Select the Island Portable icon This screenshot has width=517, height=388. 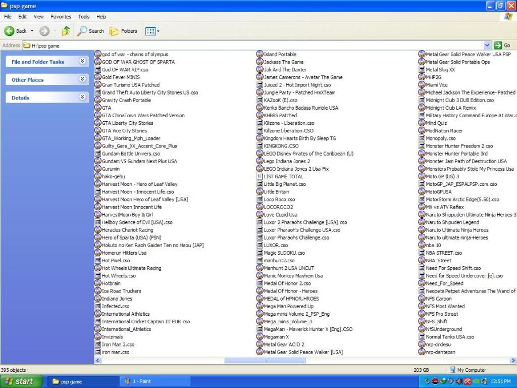260,54
